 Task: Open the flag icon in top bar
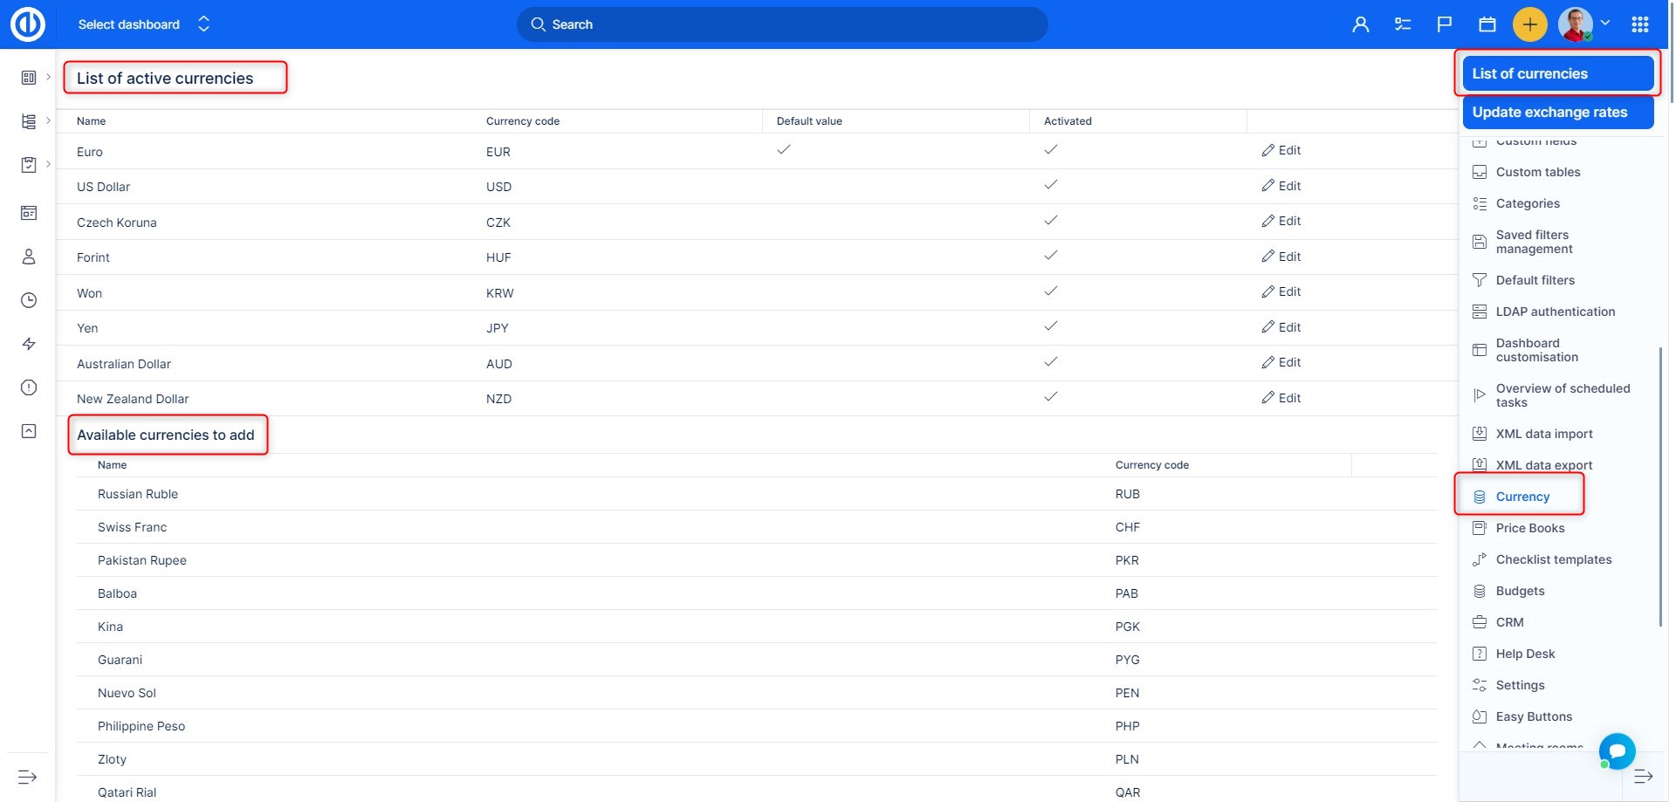point(1445,24)
